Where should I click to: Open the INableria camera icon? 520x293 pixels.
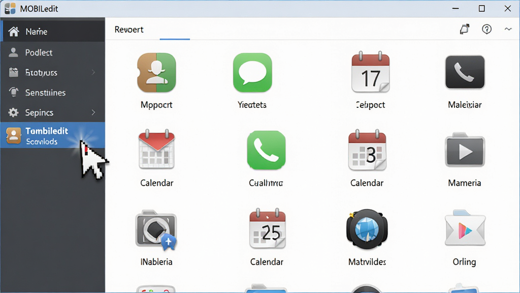156,230
